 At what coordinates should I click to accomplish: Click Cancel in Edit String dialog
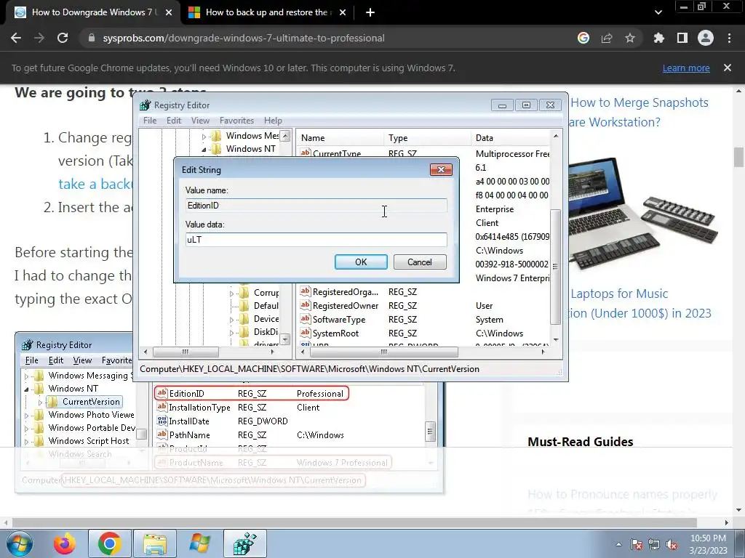click(420, 262)
